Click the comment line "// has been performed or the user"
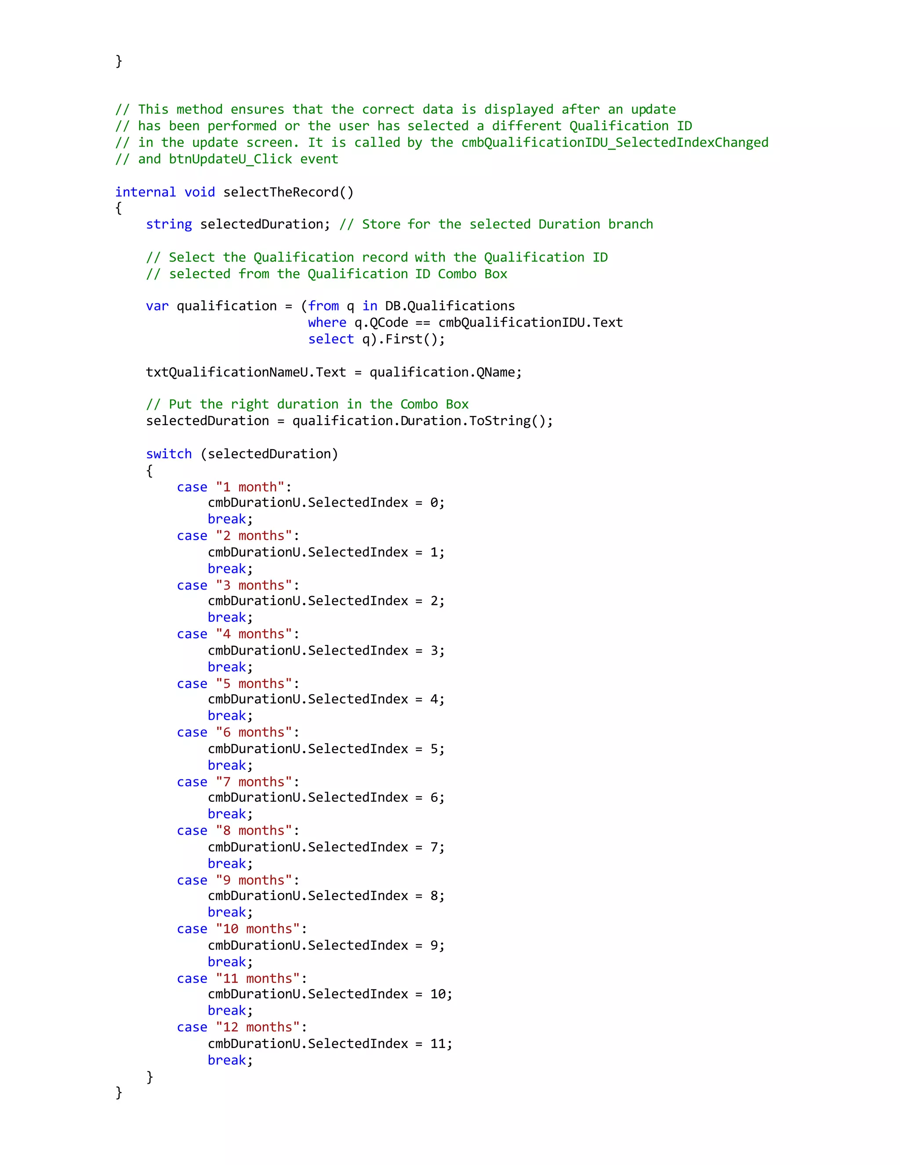 (403, 126)
